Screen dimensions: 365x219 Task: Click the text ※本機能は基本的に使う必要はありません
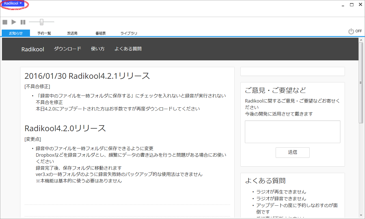[x=79, y=181]
